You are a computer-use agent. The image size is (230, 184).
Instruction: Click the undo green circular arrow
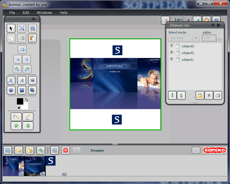16,126
